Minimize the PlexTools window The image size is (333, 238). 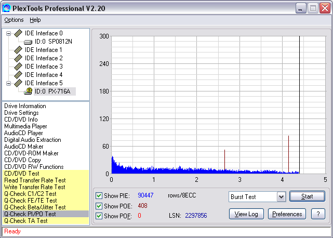tap(301, 8)
